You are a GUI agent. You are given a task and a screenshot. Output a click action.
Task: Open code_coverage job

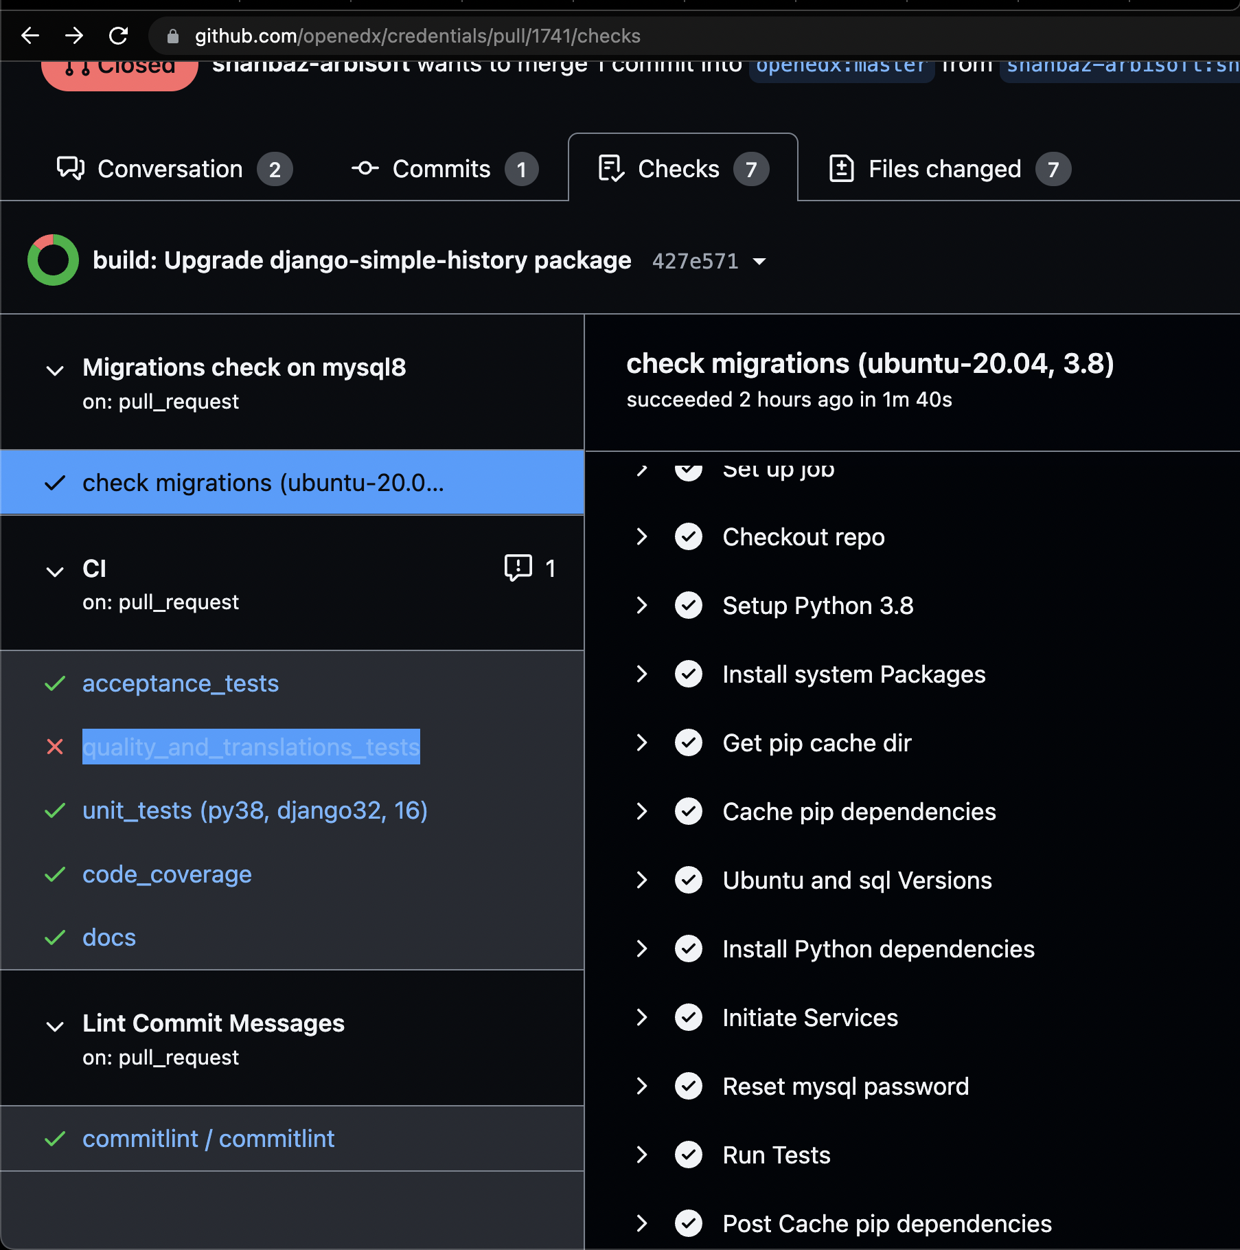[167, 874]
